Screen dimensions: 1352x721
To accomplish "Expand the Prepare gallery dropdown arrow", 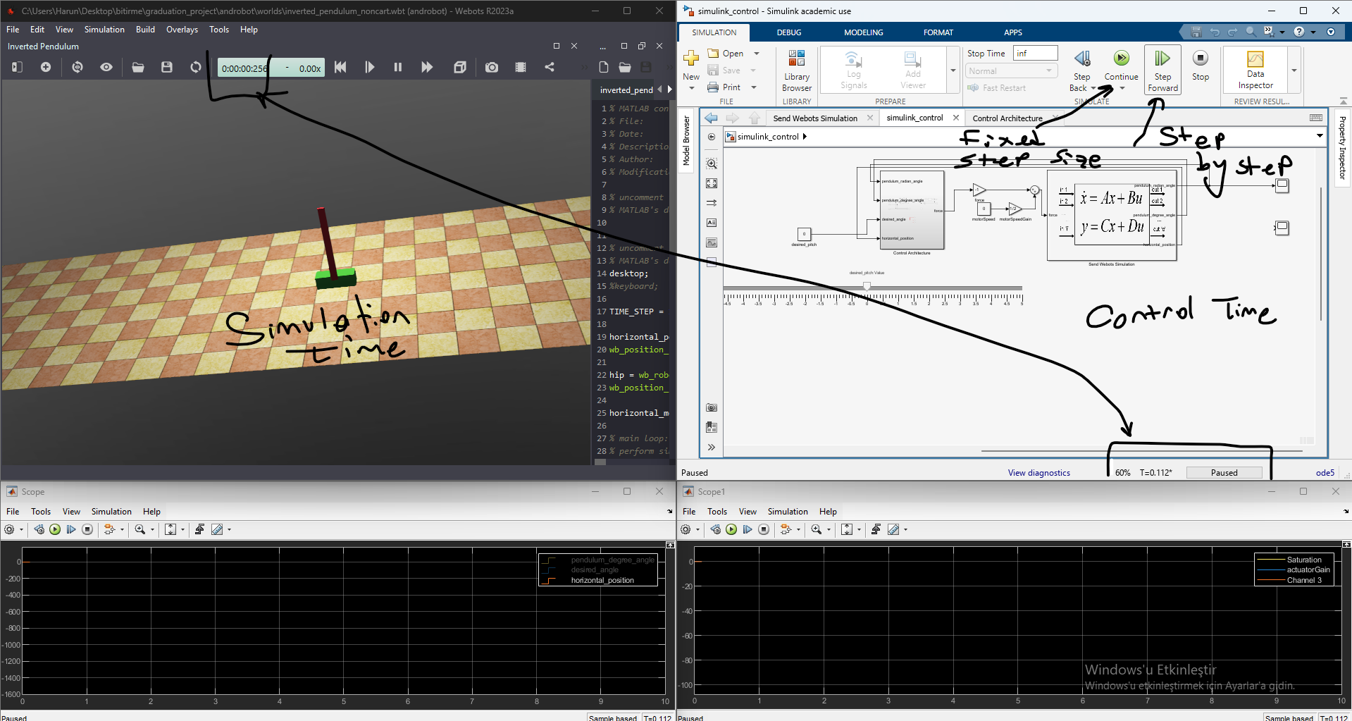I will point(953,70).
